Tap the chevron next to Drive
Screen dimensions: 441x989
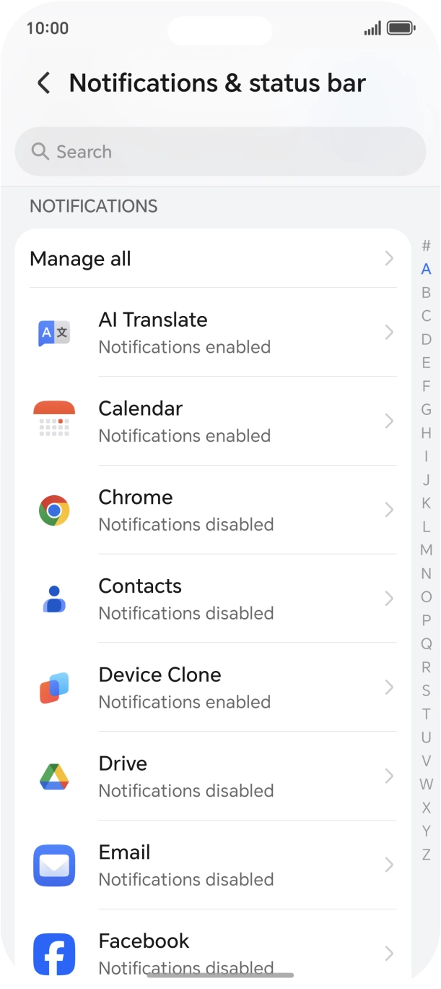click(390, 776)
